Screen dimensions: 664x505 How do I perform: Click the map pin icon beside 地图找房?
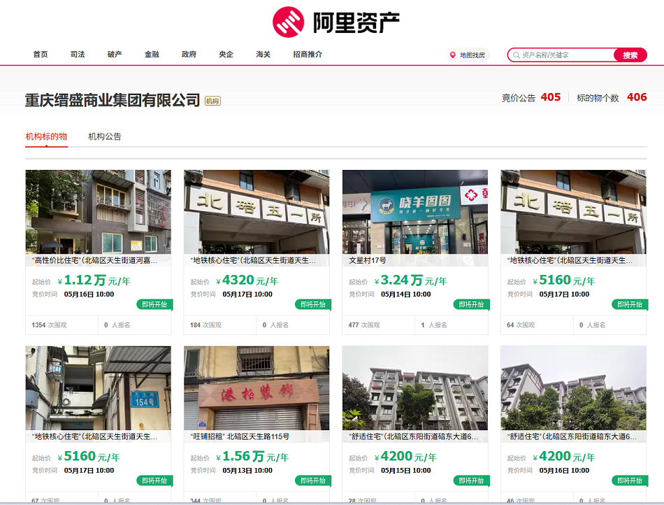[x=453, y=55]
